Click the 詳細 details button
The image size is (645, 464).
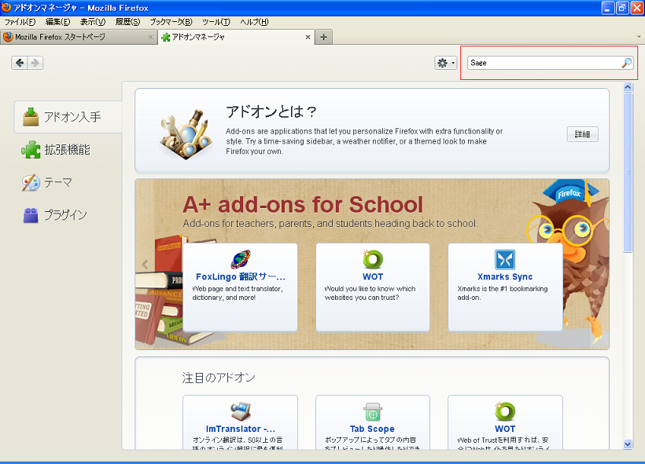click(x=583, y=134)
